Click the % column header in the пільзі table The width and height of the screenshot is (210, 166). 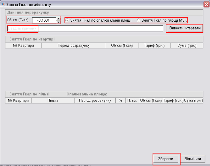click(x=120, y=101)
